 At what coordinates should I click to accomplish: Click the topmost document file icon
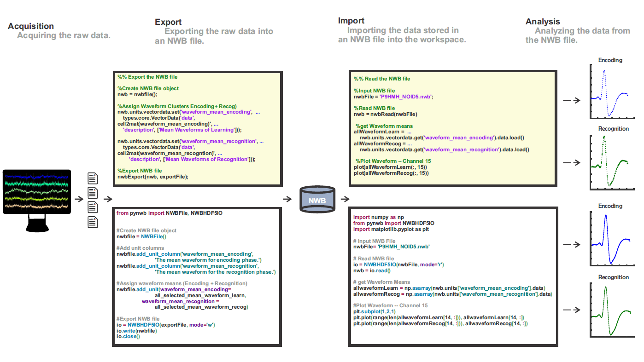pos(92,179)
